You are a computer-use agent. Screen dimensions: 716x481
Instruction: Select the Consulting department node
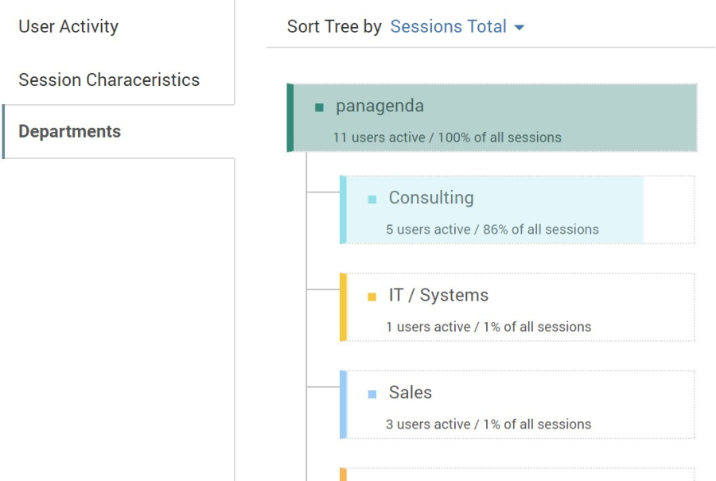point(430,198)
